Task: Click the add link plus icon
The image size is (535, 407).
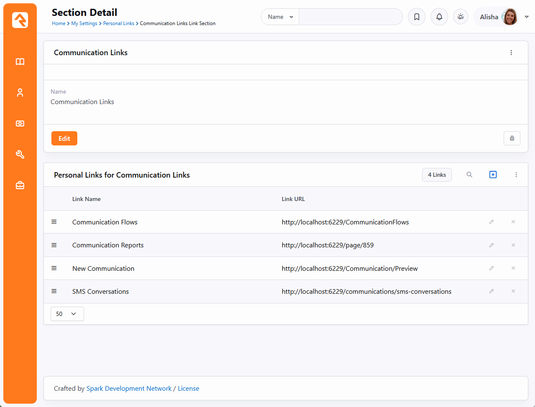Action: click(x=493, y=175)
